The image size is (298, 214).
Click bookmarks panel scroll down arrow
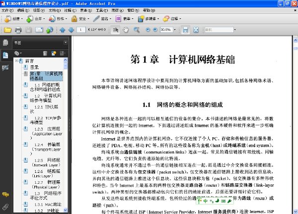tap(66, 210)
